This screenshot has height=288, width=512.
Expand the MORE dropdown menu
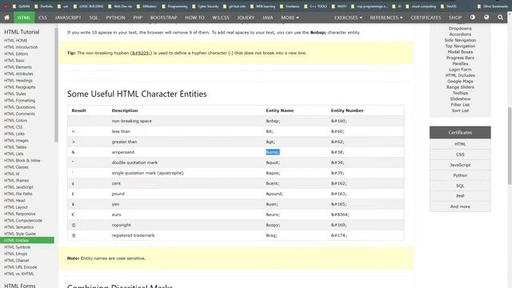coord(290,18)
